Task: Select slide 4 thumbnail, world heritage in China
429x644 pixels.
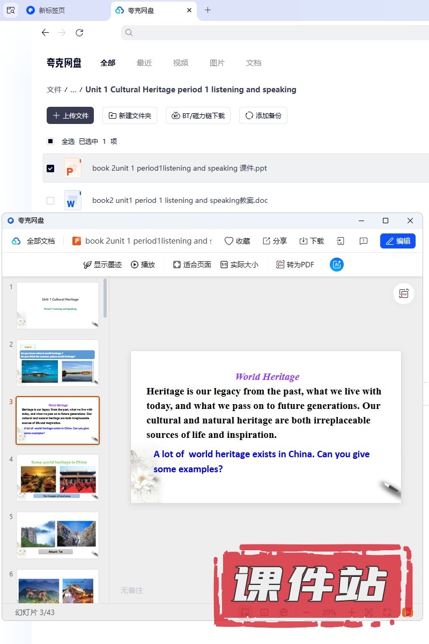Action: coord(58,478)
